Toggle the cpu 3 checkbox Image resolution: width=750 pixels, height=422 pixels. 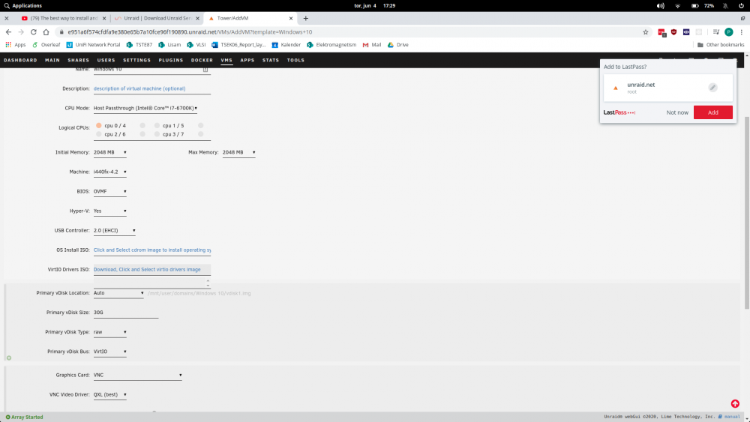[x=157, y=134]
